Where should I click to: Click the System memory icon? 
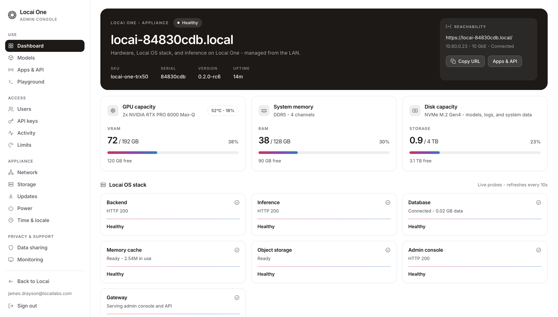[264, 111]
